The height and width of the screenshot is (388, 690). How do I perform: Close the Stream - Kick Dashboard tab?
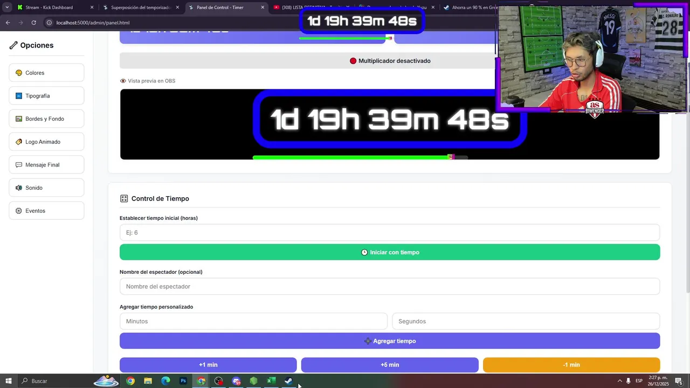pyautogui.click(x=92, y=8)
